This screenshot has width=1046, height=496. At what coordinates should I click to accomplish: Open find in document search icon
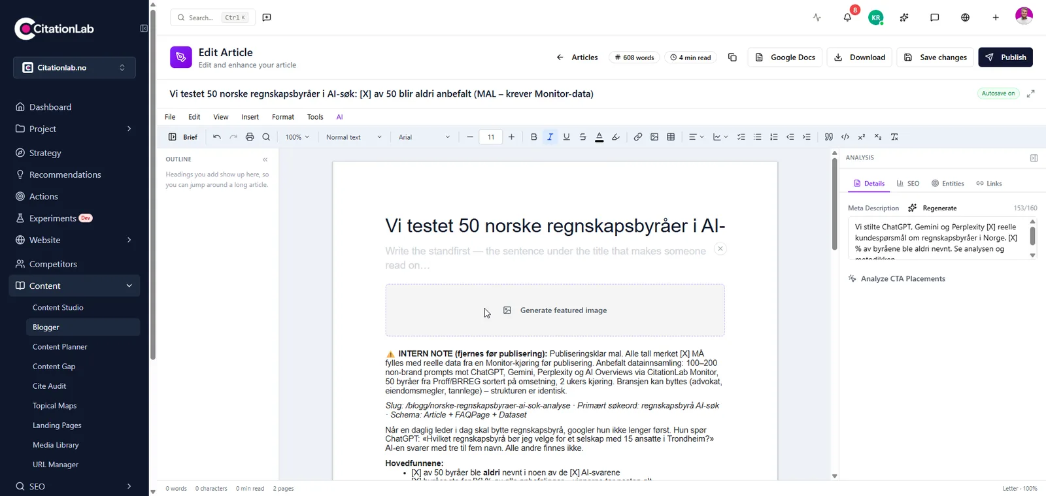tap(266, 137)
